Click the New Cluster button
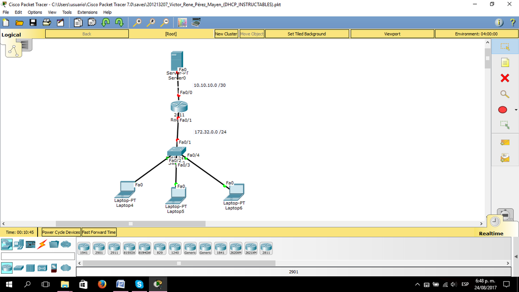The width and height of the screenshot is (519, 292). point(226,34)
